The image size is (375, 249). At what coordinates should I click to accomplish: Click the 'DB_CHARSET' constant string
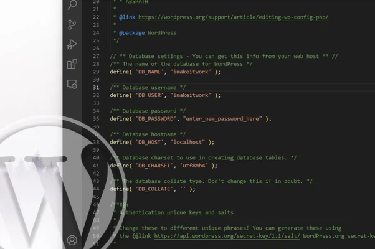click(154, 166)
